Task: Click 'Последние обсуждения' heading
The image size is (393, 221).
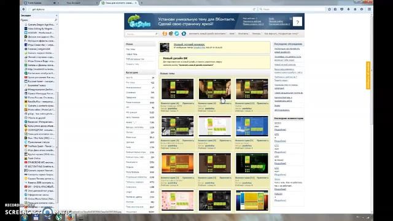Action: tap(288, 44)
